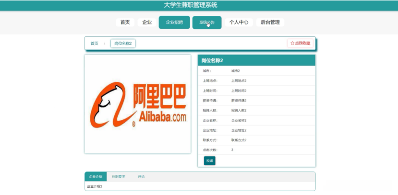Switch to the 企业介绍 tab
The height and width of the screenshot is (195, 398).
click(96, 176)
